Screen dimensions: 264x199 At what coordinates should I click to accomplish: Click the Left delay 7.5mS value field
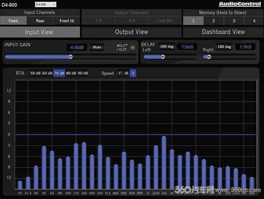(187, 47)
